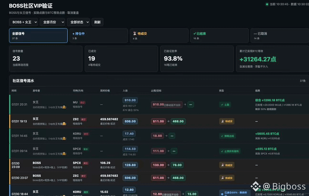Click the arrow between 511.00 and 468.00 in 19:13 row
This screenshot has width=309, height=196.
tap(168, 121)
